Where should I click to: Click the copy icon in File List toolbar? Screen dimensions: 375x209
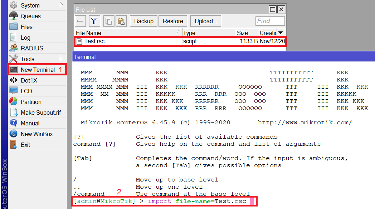108,21
